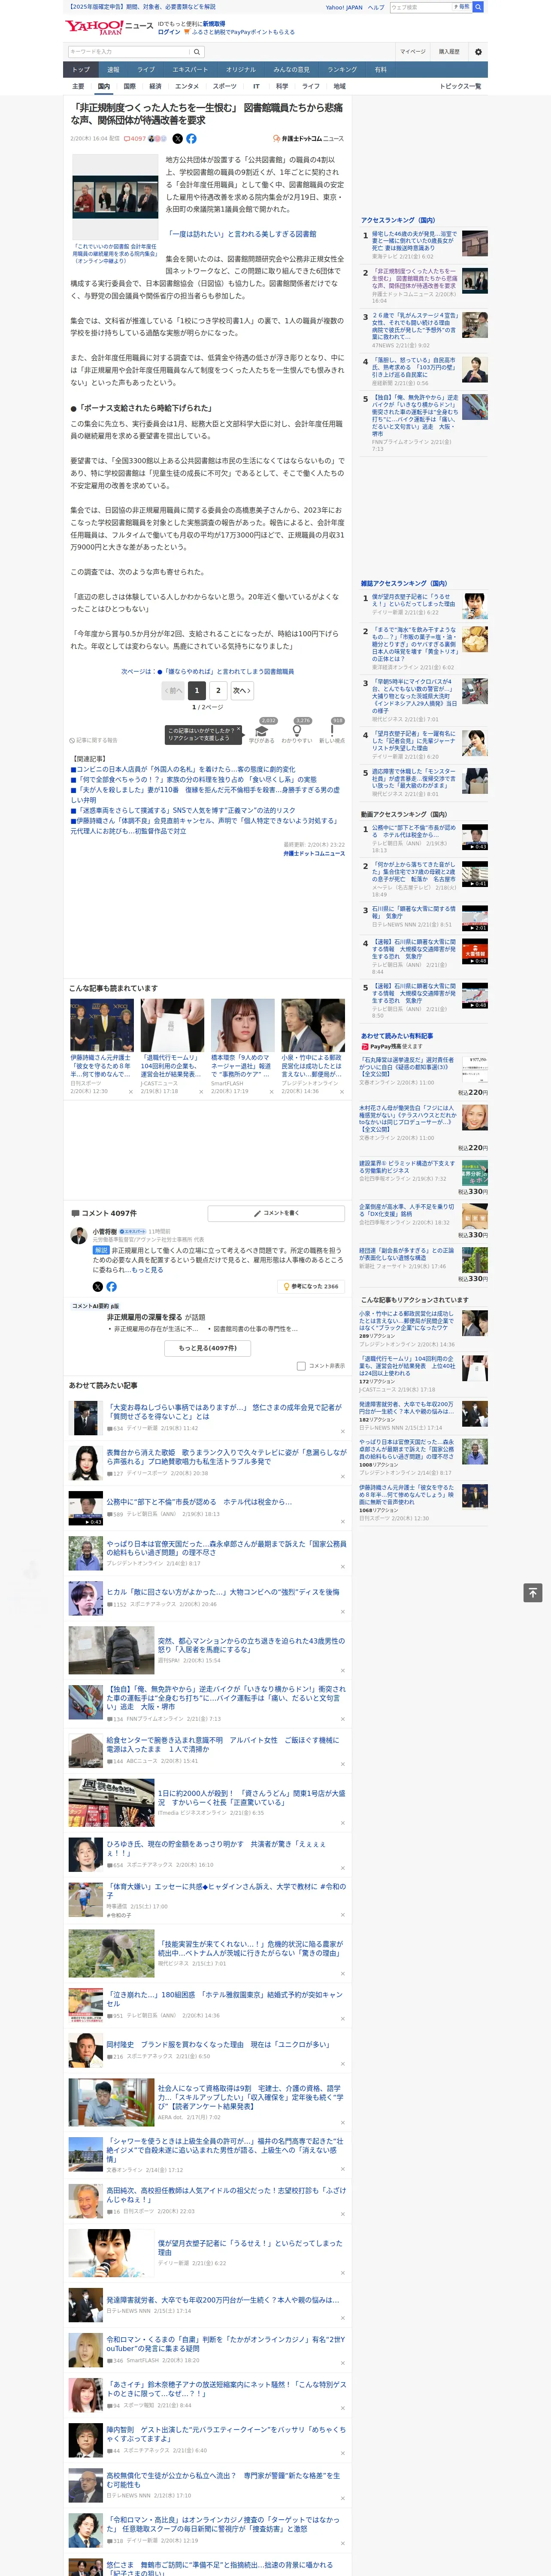Open the 速報 tab
Viewport: 551px width, 2576px height.
113,69
